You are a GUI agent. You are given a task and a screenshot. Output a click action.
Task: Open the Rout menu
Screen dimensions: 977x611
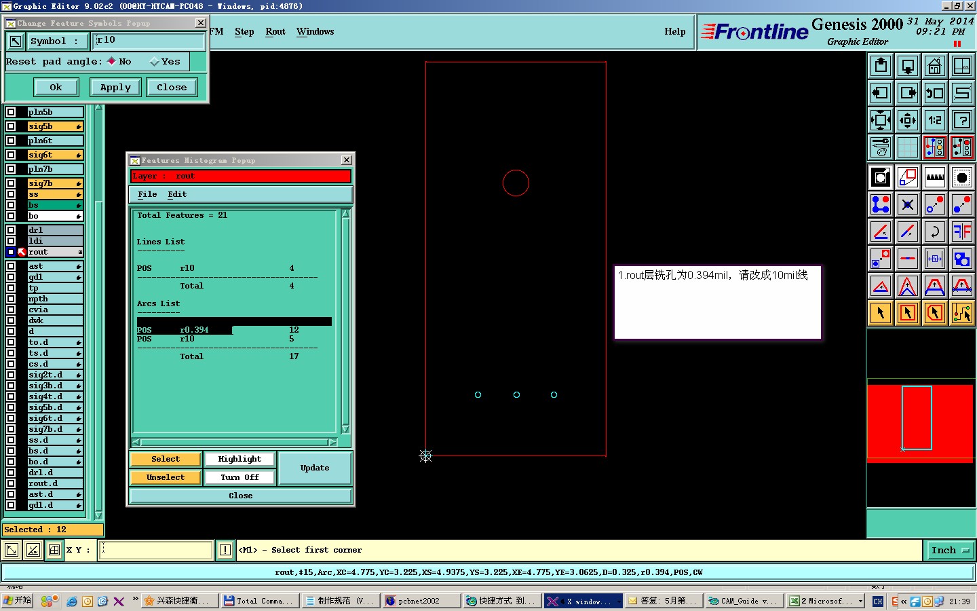click(275, 31)
